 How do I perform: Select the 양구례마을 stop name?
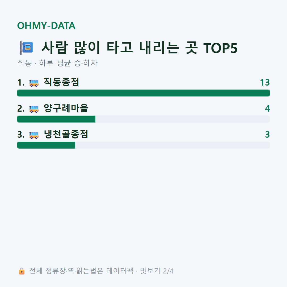click(x=66, y=108)
